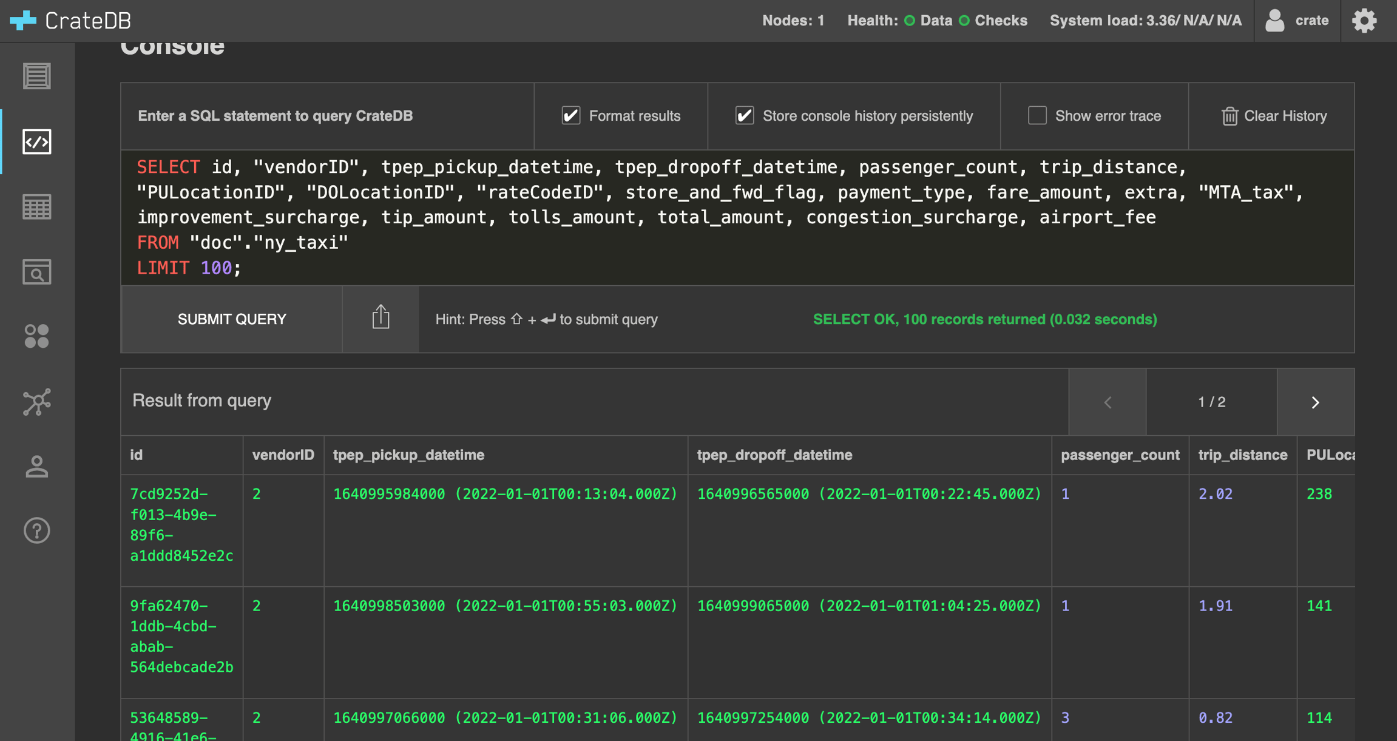Open the settings gear in the top bar
Screen dimensions: 1397x741
click(x=1364, y=20)
